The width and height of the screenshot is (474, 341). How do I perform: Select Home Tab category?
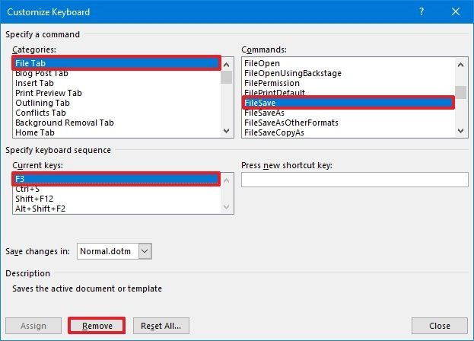pos(116,132)
